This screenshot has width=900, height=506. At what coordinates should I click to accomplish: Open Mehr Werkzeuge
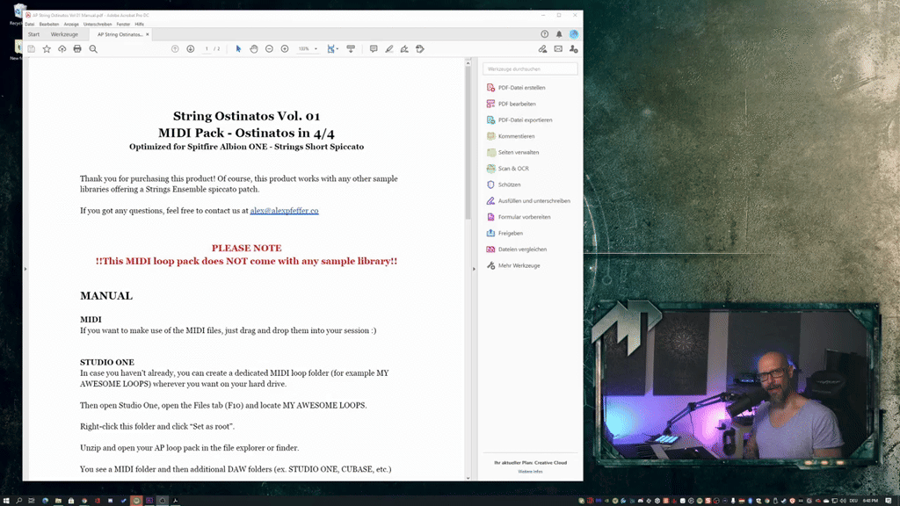[513, 265]
